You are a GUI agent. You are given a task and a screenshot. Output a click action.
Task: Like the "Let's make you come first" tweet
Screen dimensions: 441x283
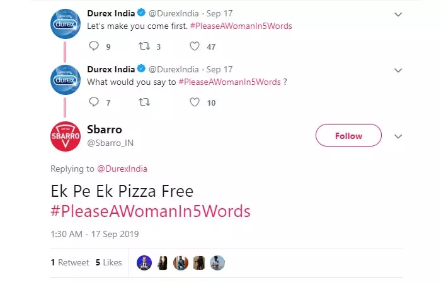(x=195, y=46)
